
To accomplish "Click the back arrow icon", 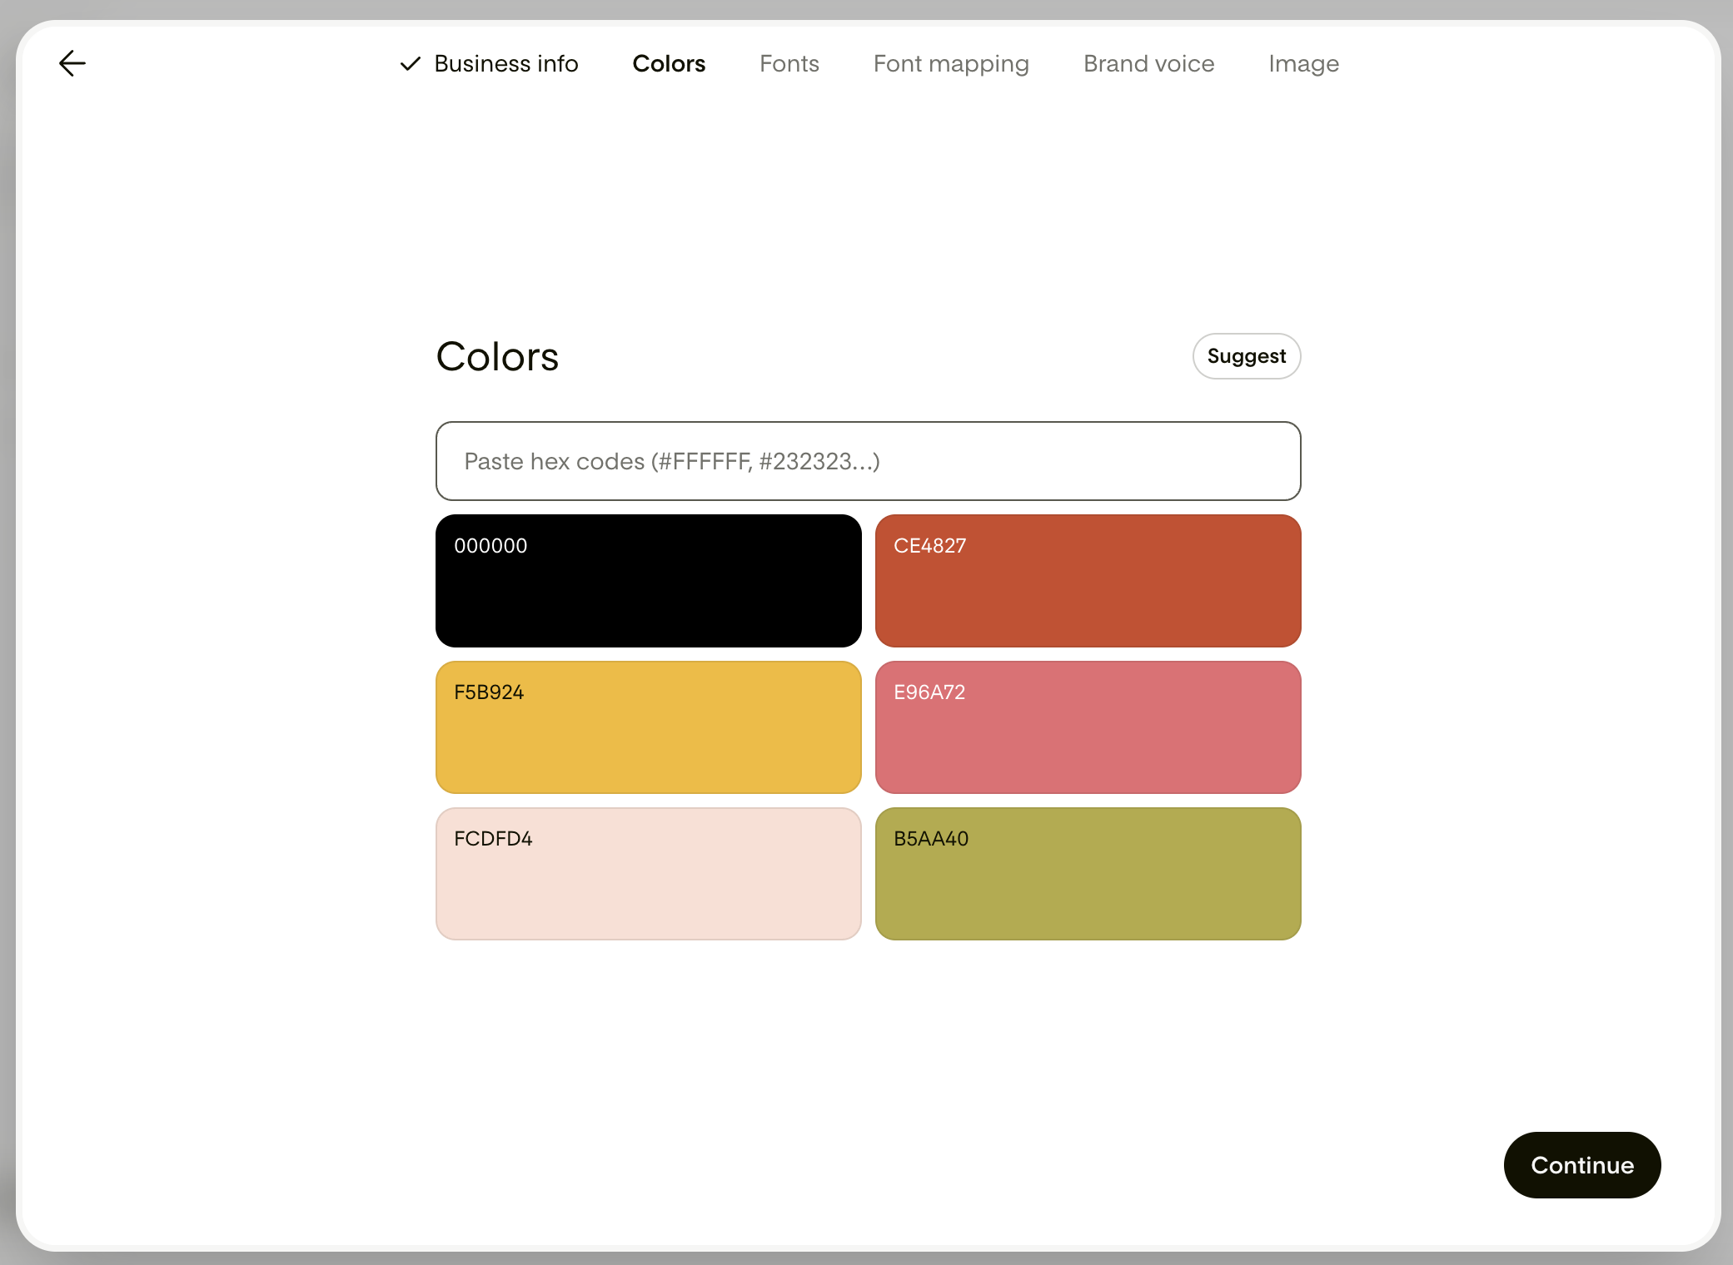I will click(72, 63).
